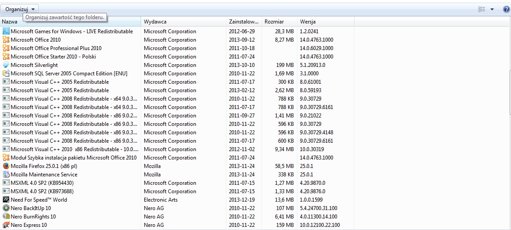The height and width of the screenshot is (230, 511).
Task: Sort by the Wydawca column header
Action: coord(184,22)
